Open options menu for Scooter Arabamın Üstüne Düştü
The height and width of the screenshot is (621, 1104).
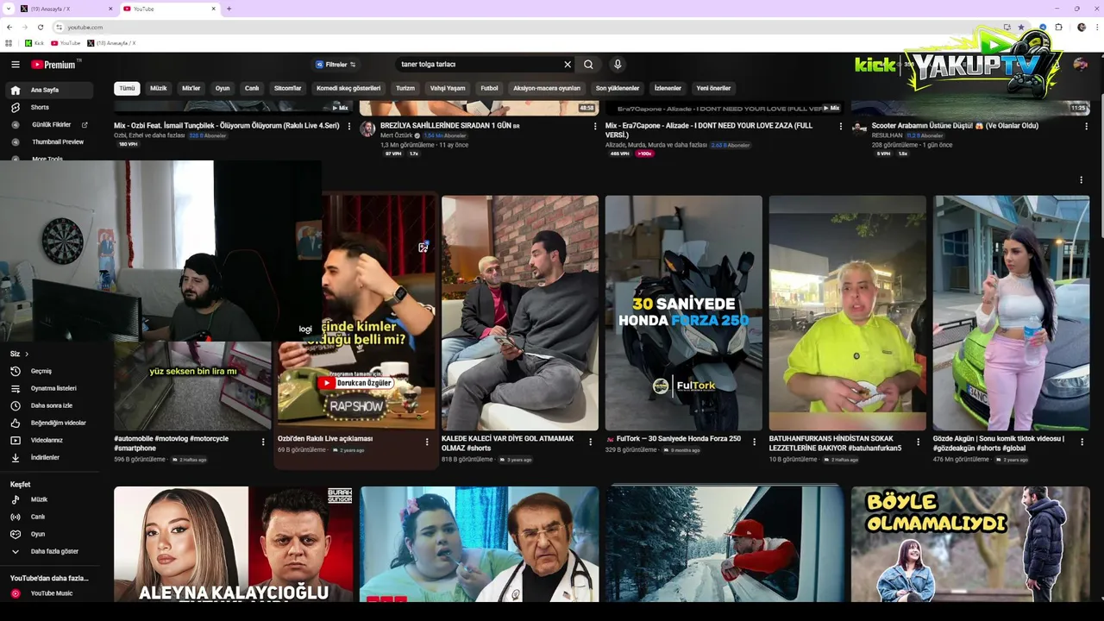point(1087,126)
